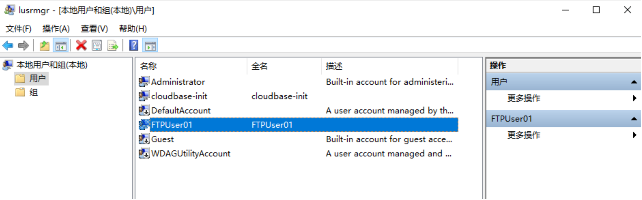Toggle the console tree toolbar icon
642x200 pixels.
click(61, 45)
